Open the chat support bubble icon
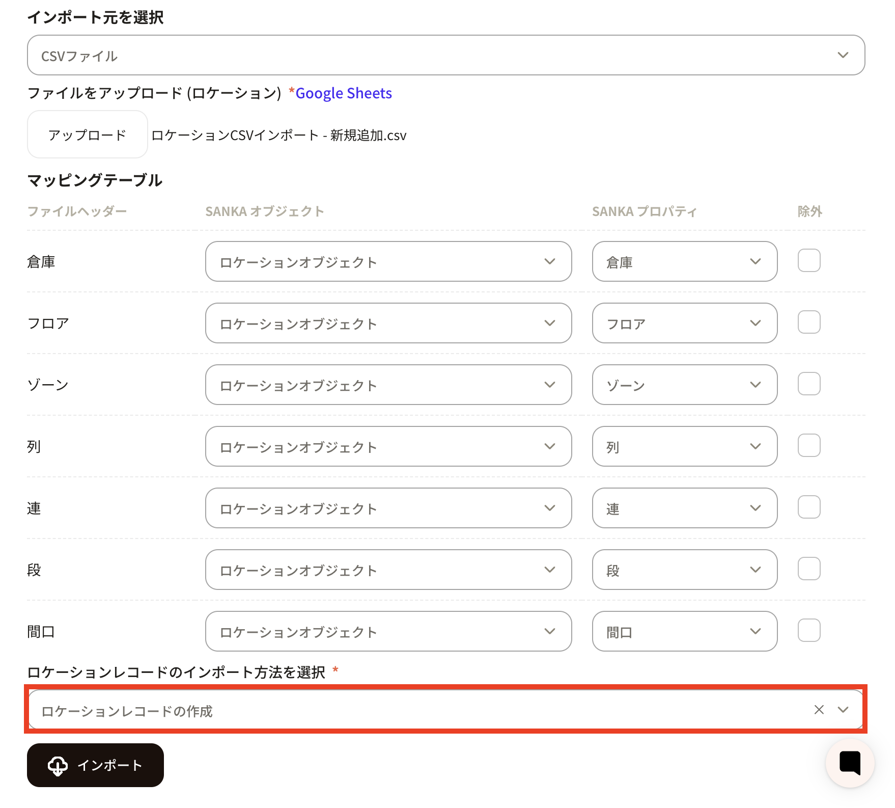 (x=849, y=763)
